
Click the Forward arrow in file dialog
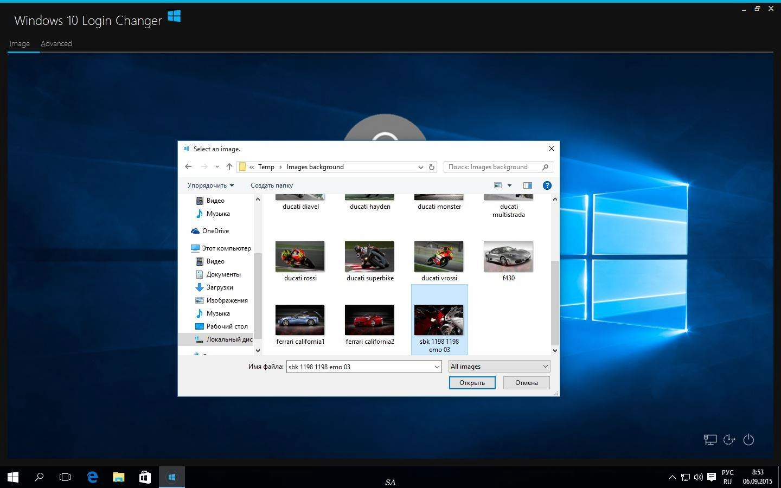point(204,166)
